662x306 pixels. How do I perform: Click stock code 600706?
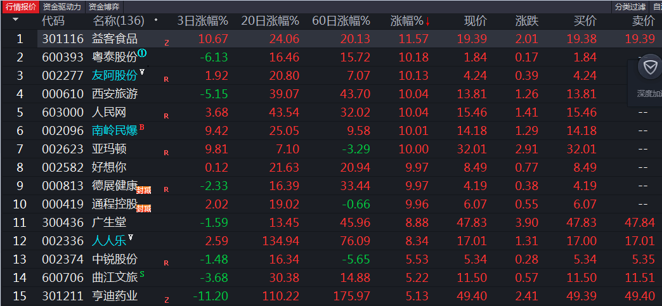point(63,277)
